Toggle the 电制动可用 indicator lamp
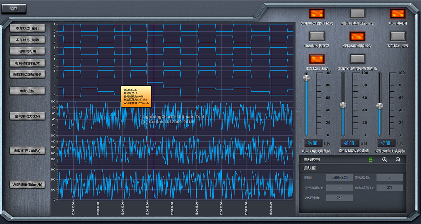The width and height of the screenshot is (421, 224). [398, 14]
